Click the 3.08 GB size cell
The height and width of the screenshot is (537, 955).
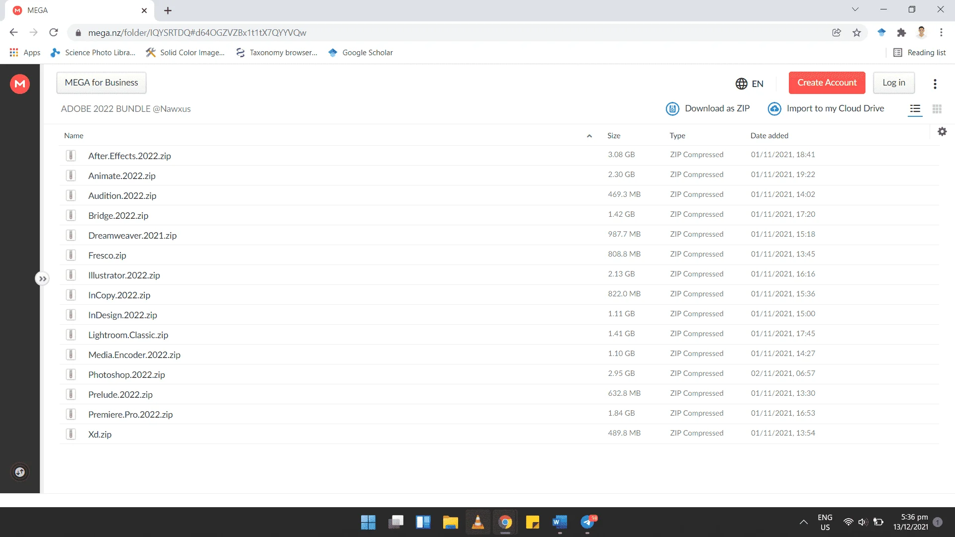tap(621, 155)
